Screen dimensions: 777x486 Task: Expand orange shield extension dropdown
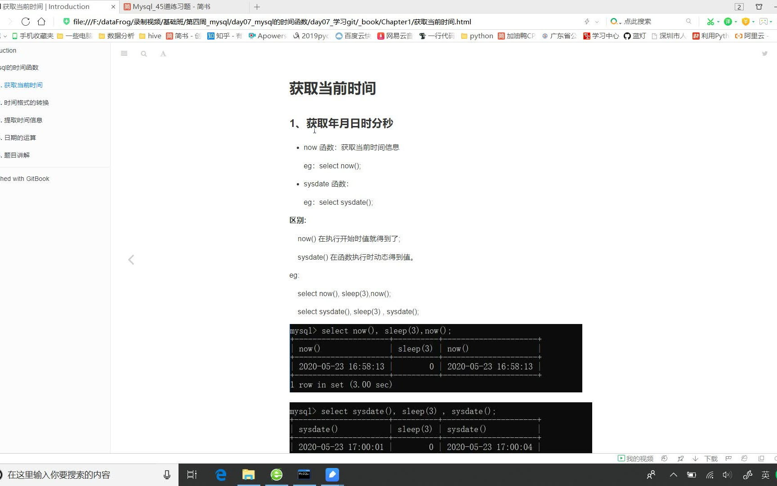point(753,22)
